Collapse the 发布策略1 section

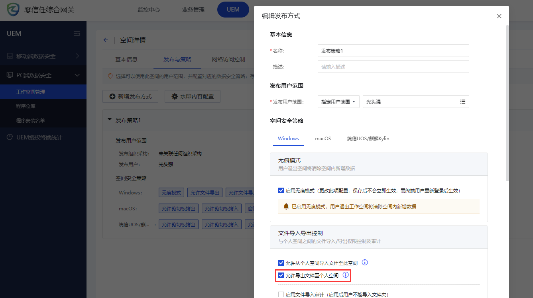110,120
